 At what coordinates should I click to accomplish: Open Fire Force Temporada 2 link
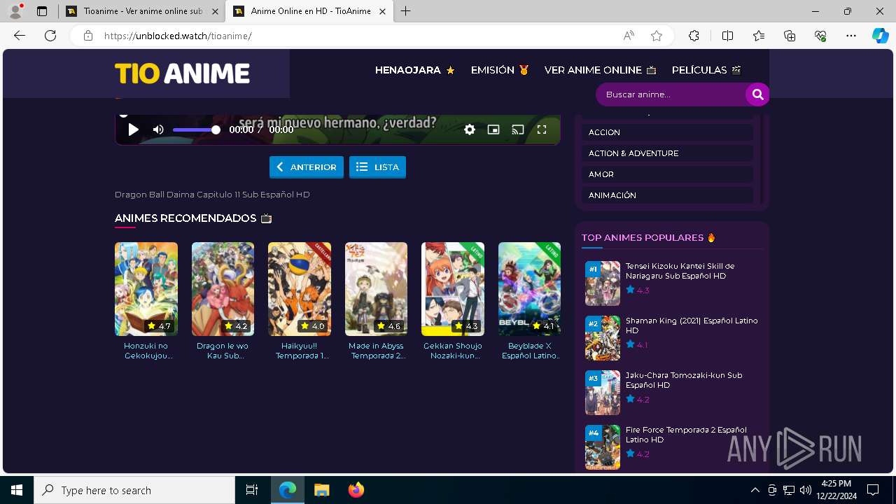(x=686, y=435)
